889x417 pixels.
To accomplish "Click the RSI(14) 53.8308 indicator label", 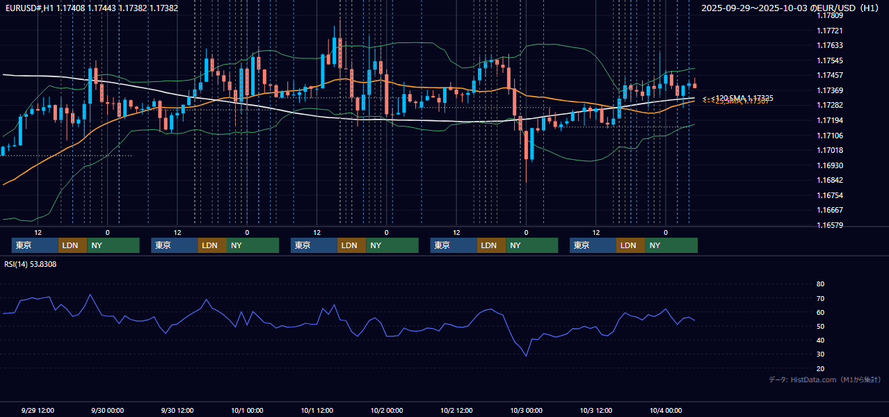I will coord(31,264).
